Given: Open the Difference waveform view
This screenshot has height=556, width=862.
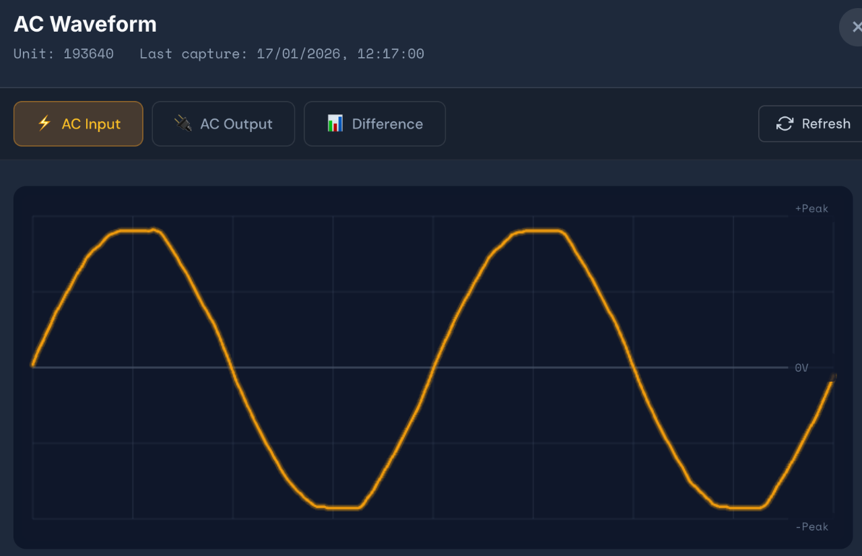Looking at the screenshot, I should click(387, 124).
